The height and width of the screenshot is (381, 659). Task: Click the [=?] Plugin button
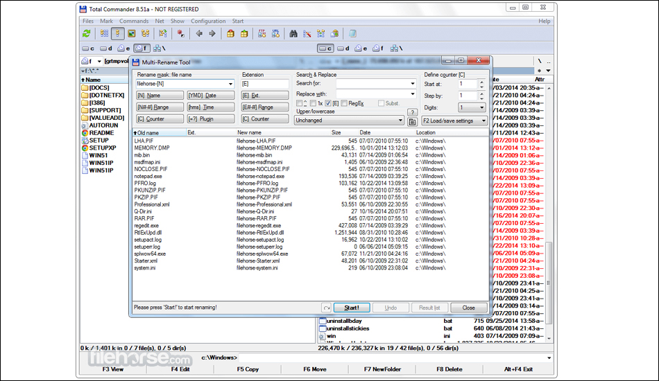coord(211,119)
